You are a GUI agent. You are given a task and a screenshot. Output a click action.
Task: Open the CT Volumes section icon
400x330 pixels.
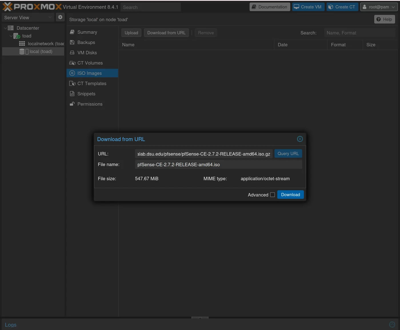click(x=72, y=63)
